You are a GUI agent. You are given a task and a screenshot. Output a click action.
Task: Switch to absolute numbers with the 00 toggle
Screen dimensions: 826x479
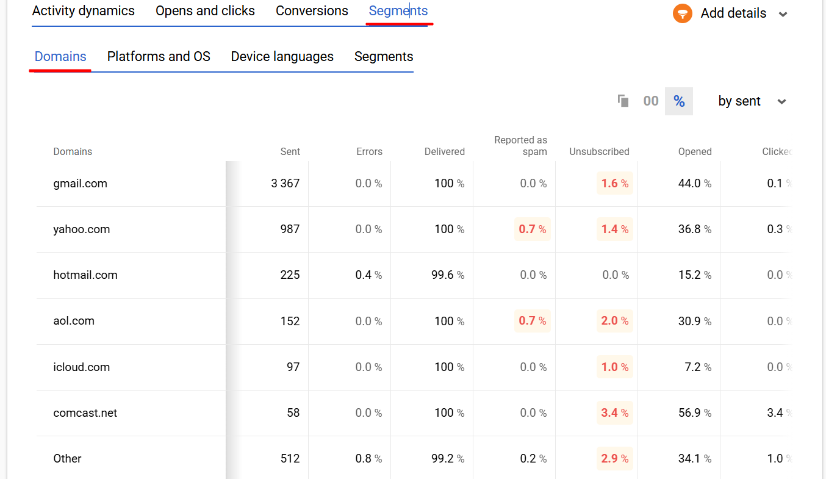tap(651, 101)
